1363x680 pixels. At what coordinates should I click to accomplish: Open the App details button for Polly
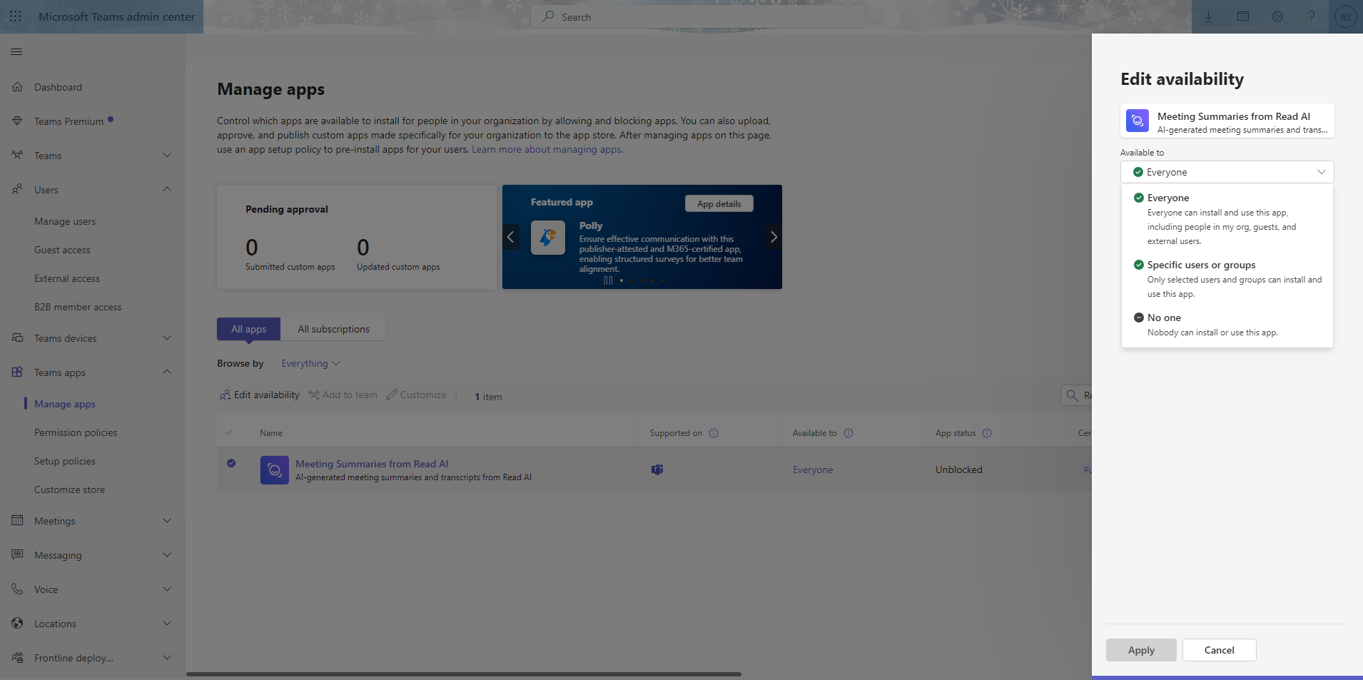pyautogui.click(x=719, y=203)
